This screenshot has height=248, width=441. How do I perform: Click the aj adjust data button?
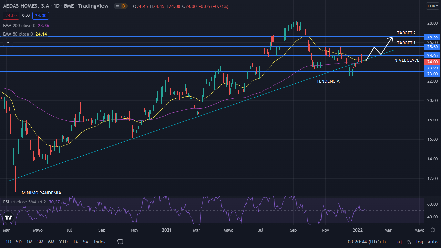pos(399,242)
